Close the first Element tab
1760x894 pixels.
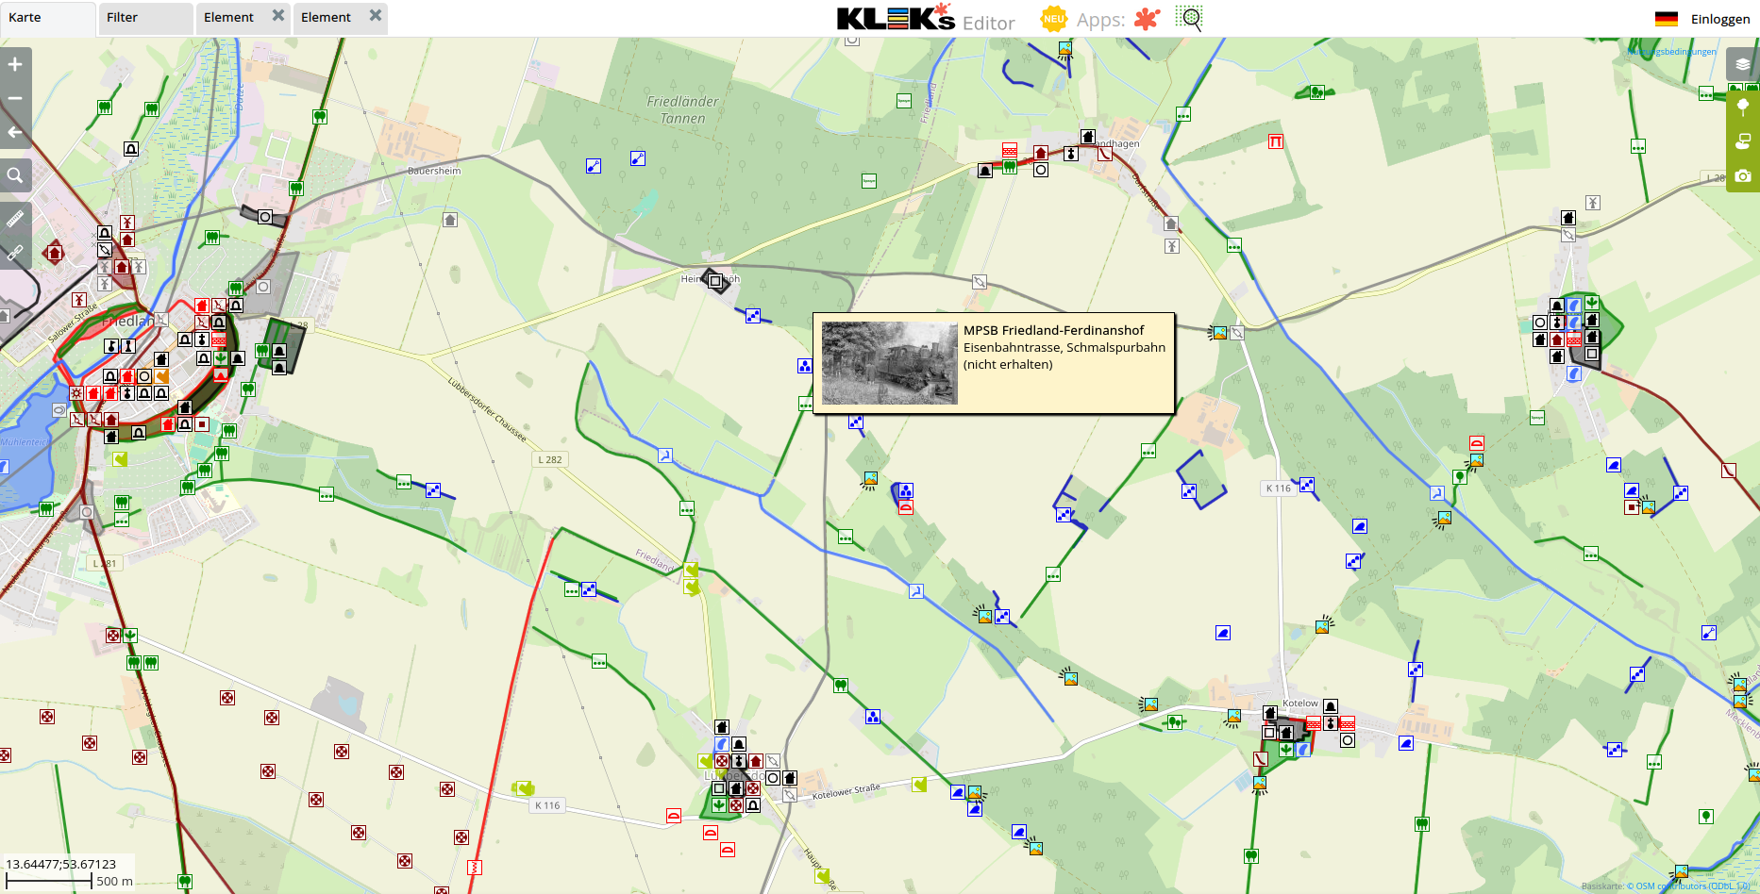click(x=278, y=16)
